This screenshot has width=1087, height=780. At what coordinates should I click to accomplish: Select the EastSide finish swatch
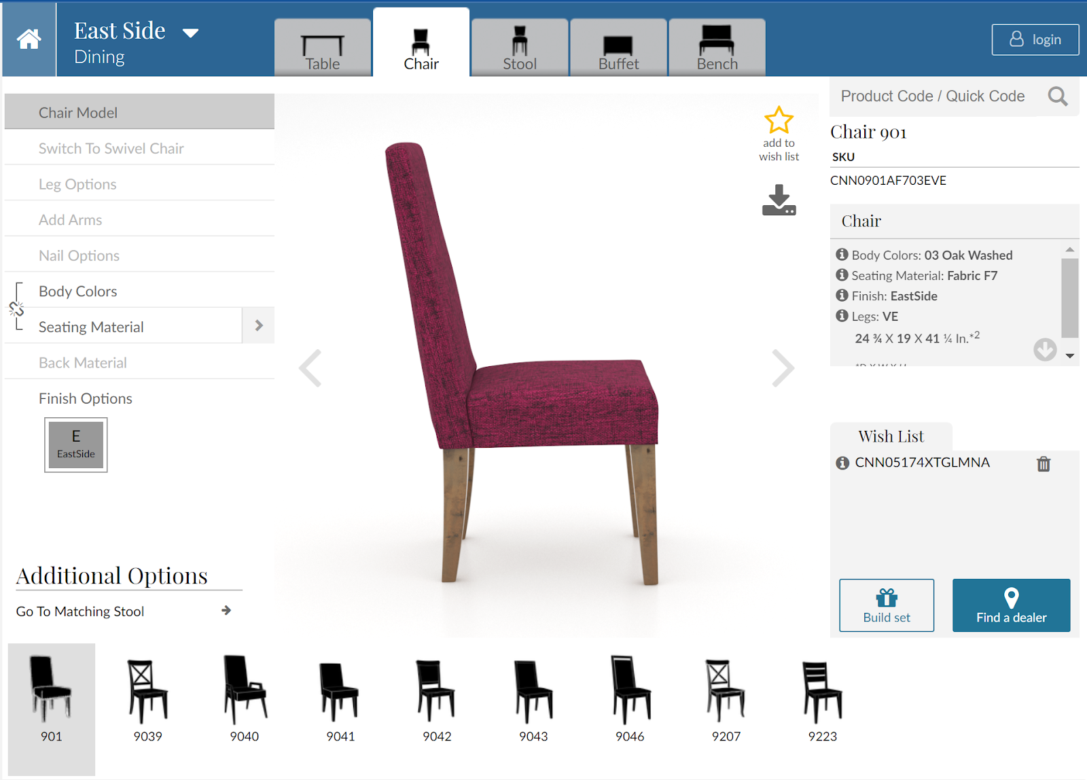[76, 445]
